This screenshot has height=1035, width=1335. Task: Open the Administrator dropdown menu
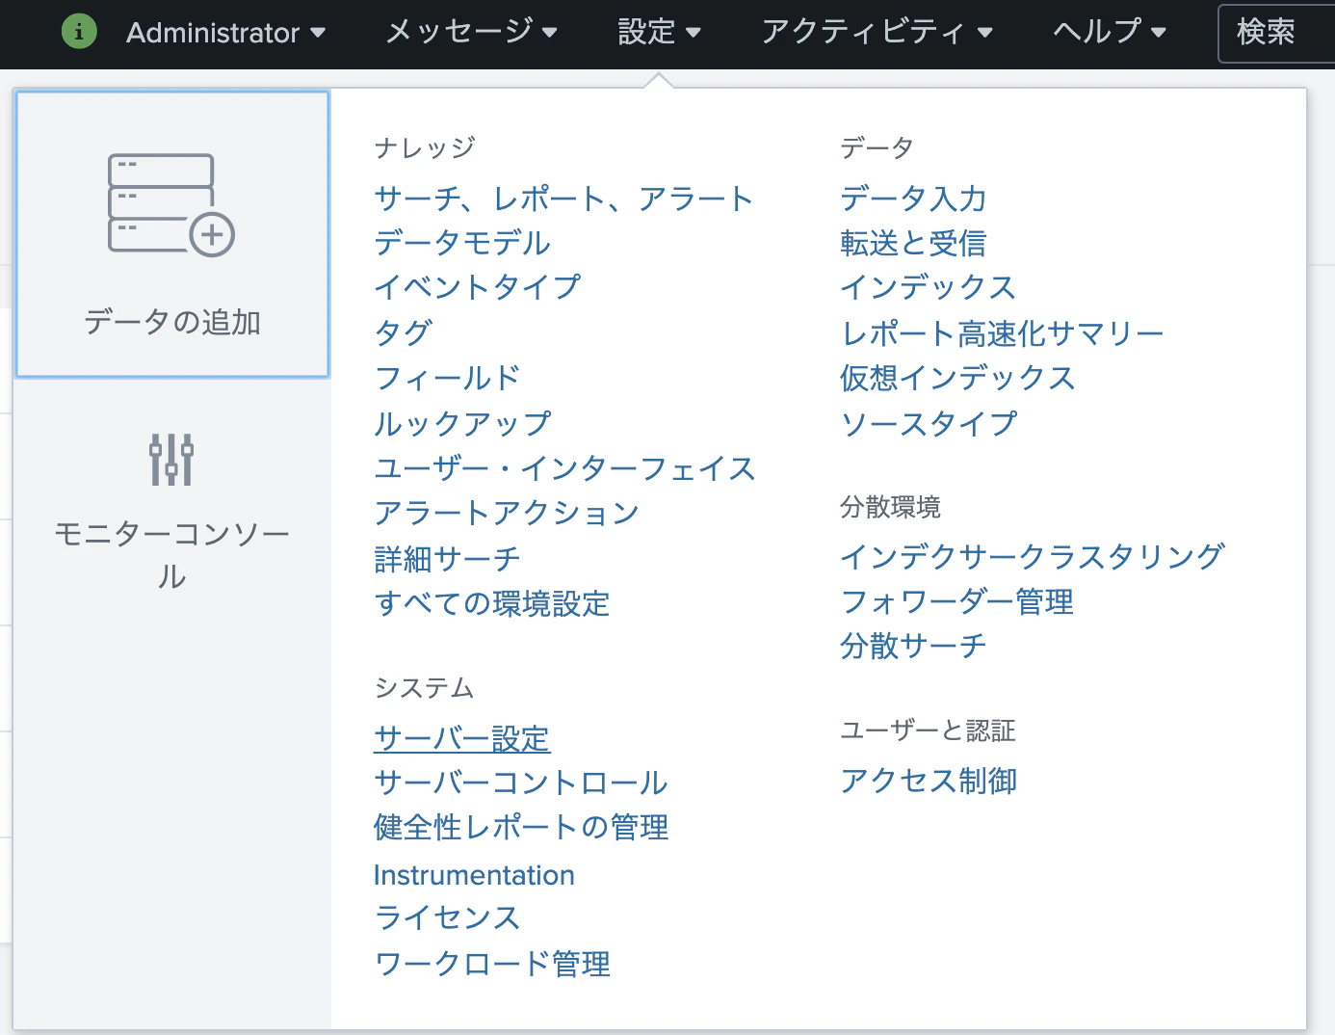[x=226, y=33]
